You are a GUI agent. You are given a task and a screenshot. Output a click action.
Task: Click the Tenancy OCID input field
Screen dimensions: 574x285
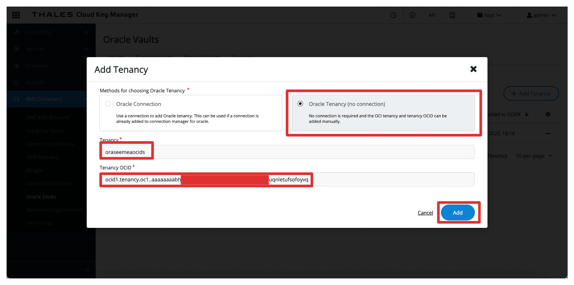(x=287, y=180)
